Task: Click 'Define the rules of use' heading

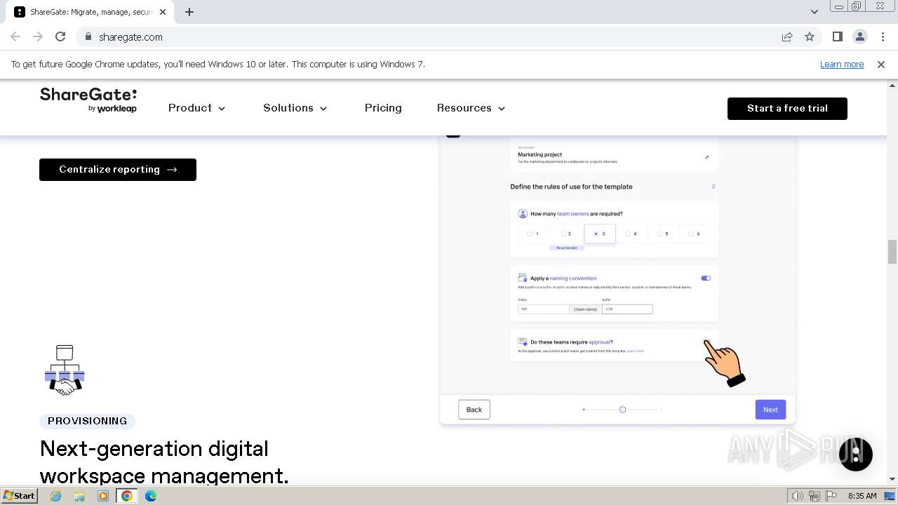Action: (571, 187)
